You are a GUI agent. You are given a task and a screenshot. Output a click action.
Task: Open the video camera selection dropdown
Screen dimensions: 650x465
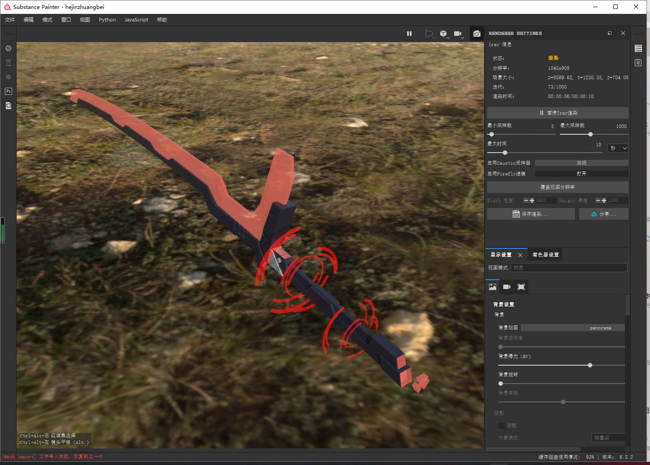tap(459, 34)
